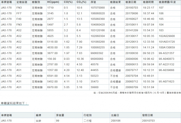This screenshot has width=181, height=123.
Task: Select test date 20141209
Action: click(x=132, y=30)
